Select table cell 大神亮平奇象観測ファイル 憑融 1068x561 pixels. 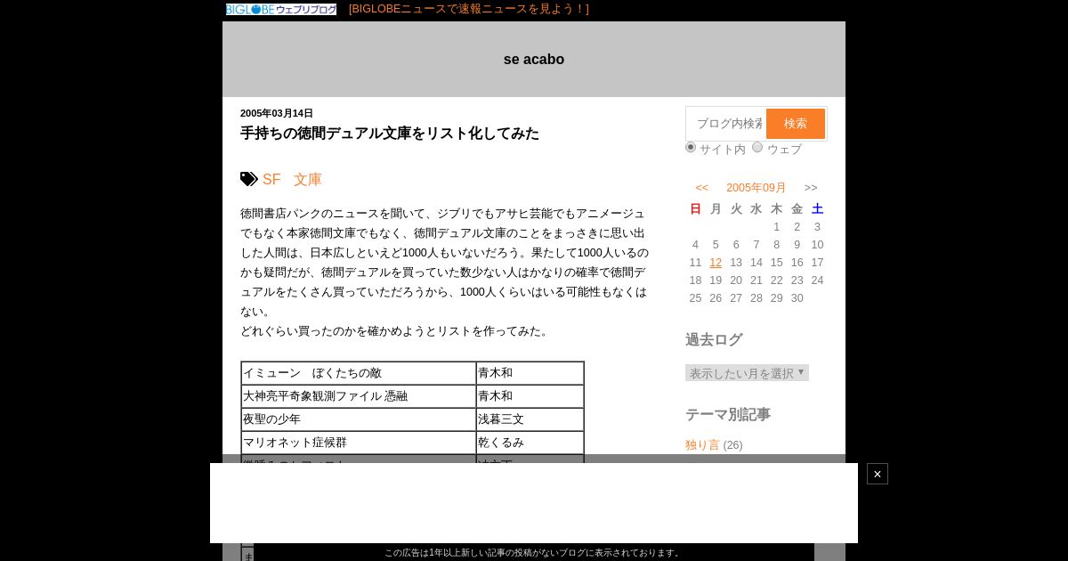point(359,396)
